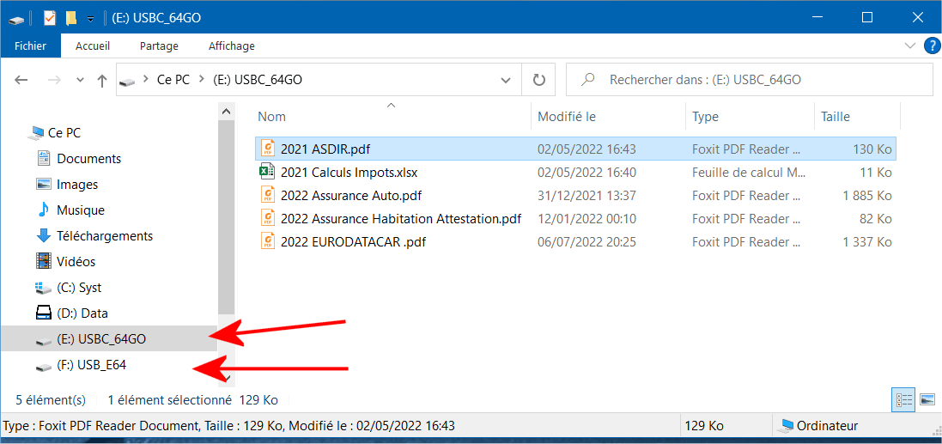Click the Help question mark icon
This screenshot has width=942, height=444.
(929, 46)
